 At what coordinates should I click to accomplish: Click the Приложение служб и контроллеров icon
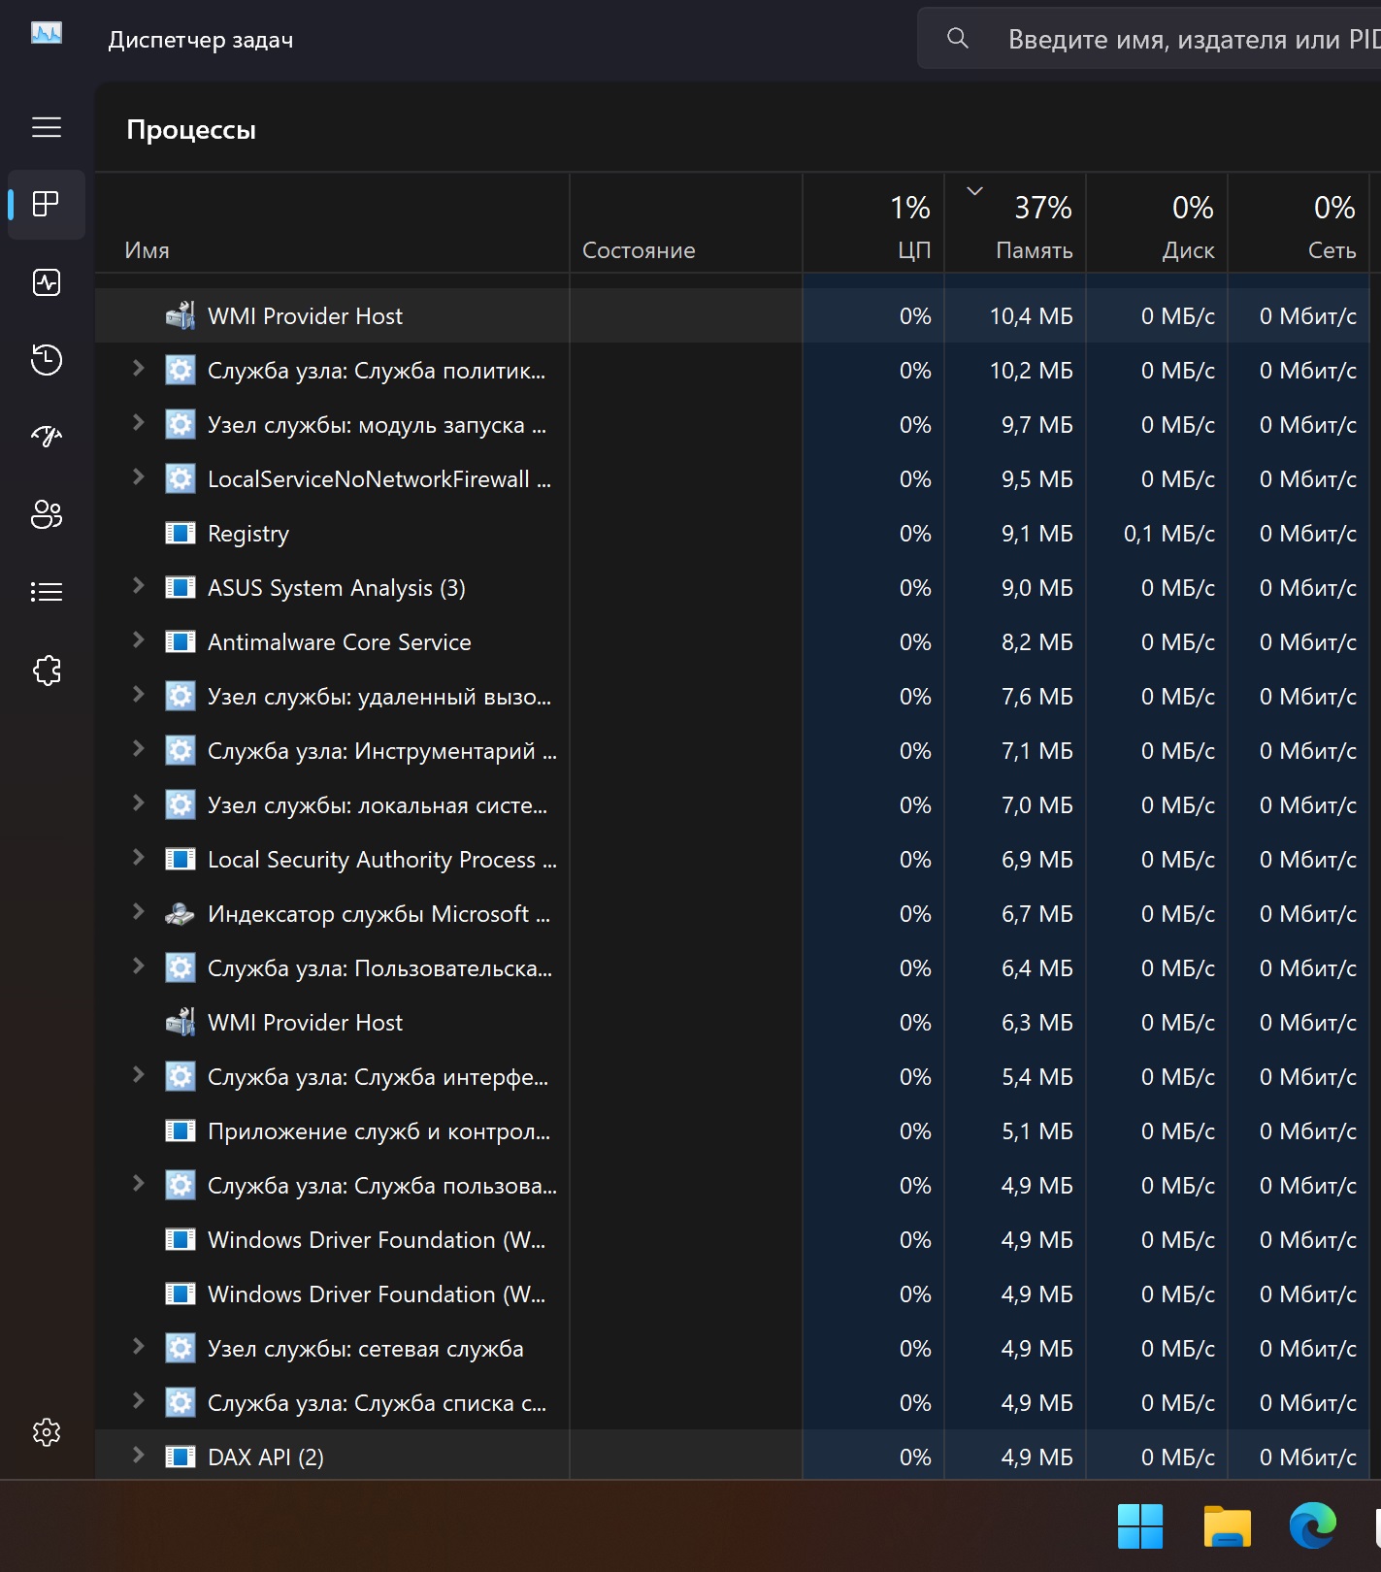181,1130
